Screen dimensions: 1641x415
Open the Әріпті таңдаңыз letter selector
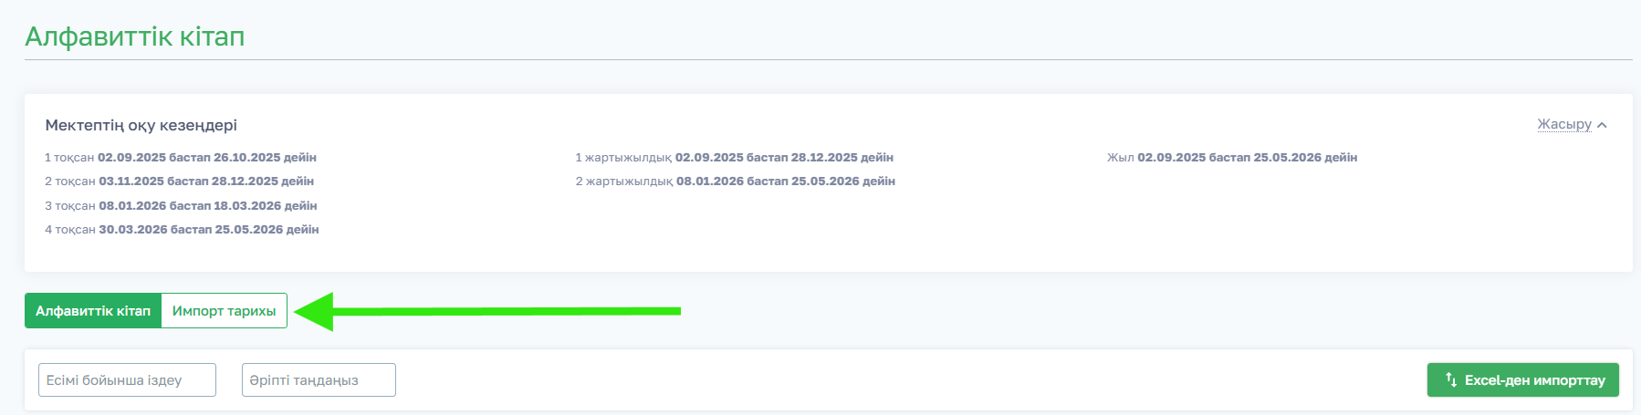click(319, 380)
